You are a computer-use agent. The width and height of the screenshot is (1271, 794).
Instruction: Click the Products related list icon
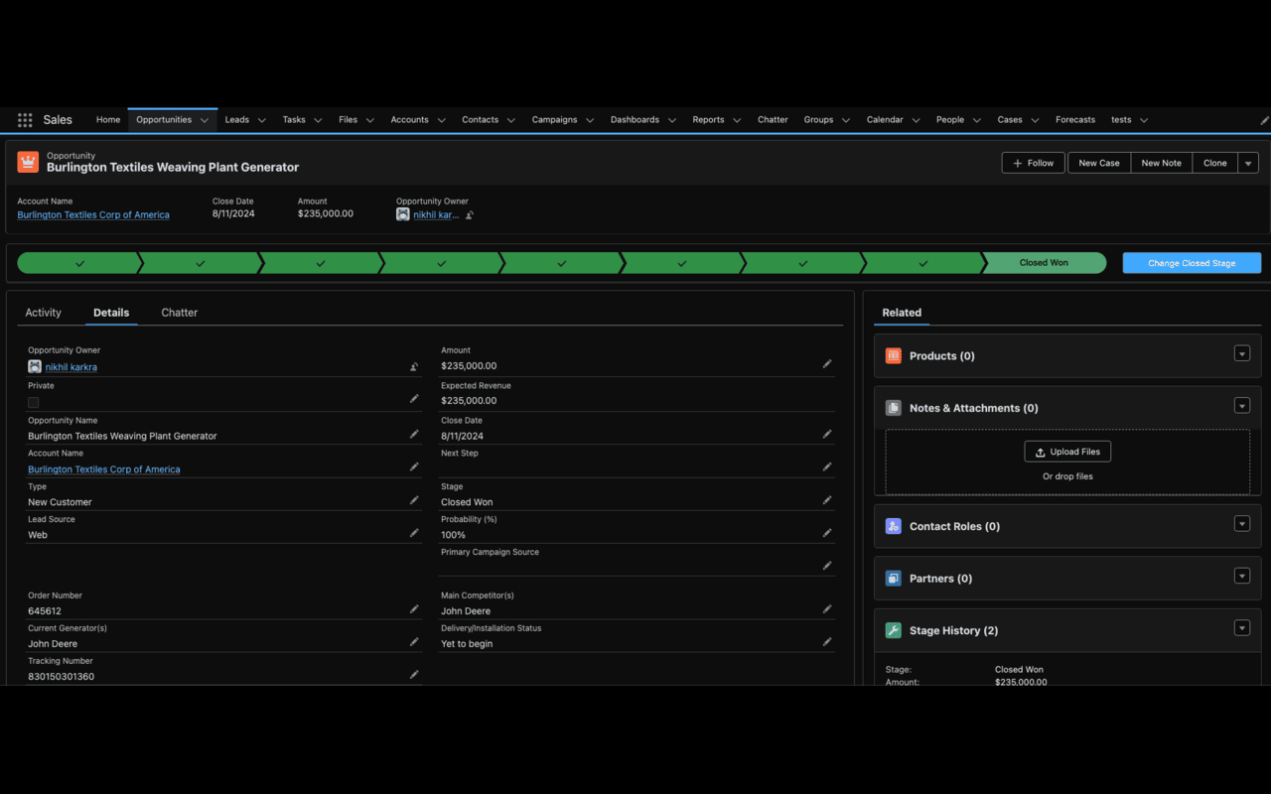pyautogui.click(x=893, y=355)
